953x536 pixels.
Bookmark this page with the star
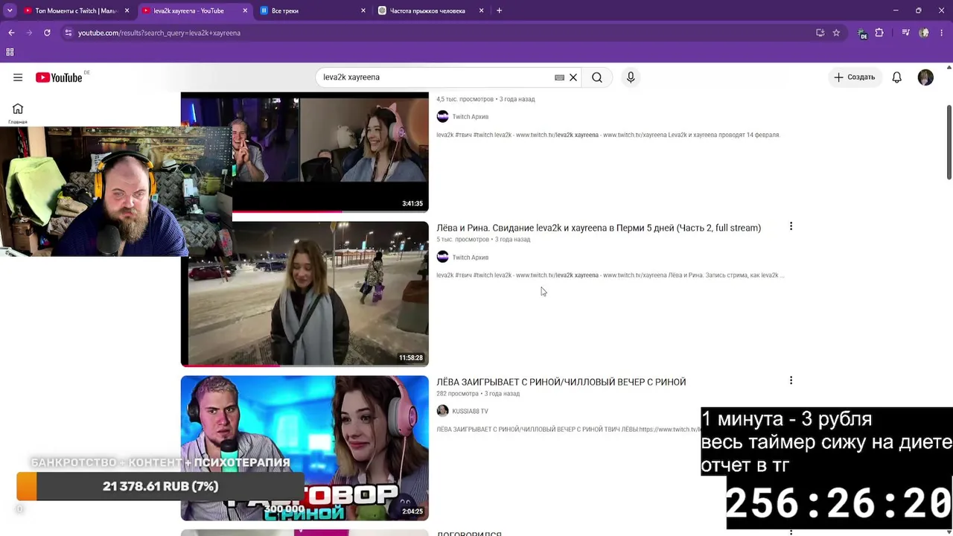click(x=836, y=33)
